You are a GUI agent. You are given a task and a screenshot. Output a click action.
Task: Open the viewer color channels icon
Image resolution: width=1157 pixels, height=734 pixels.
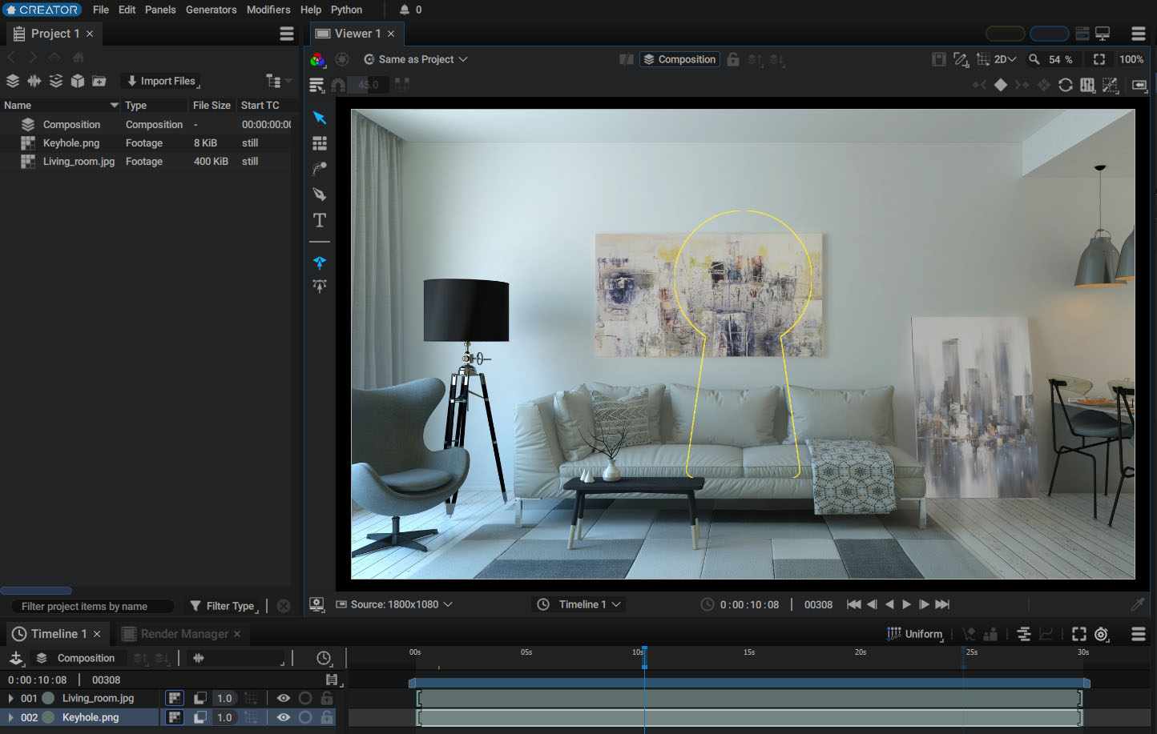pyautogui.click(x=318, y=59)
